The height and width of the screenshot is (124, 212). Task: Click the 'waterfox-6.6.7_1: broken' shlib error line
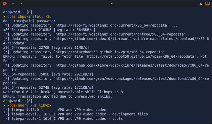coord(64,92)
